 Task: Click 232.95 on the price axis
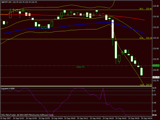156,59
